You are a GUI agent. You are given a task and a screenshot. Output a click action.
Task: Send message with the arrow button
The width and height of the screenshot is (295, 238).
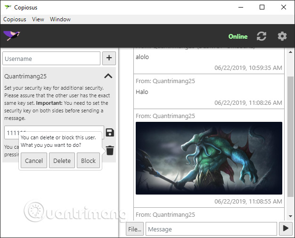(x=286, y=229)
